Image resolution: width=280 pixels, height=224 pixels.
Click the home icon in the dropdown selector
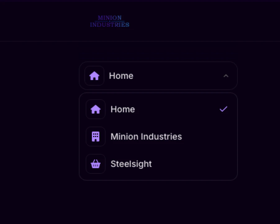[94, 76]
